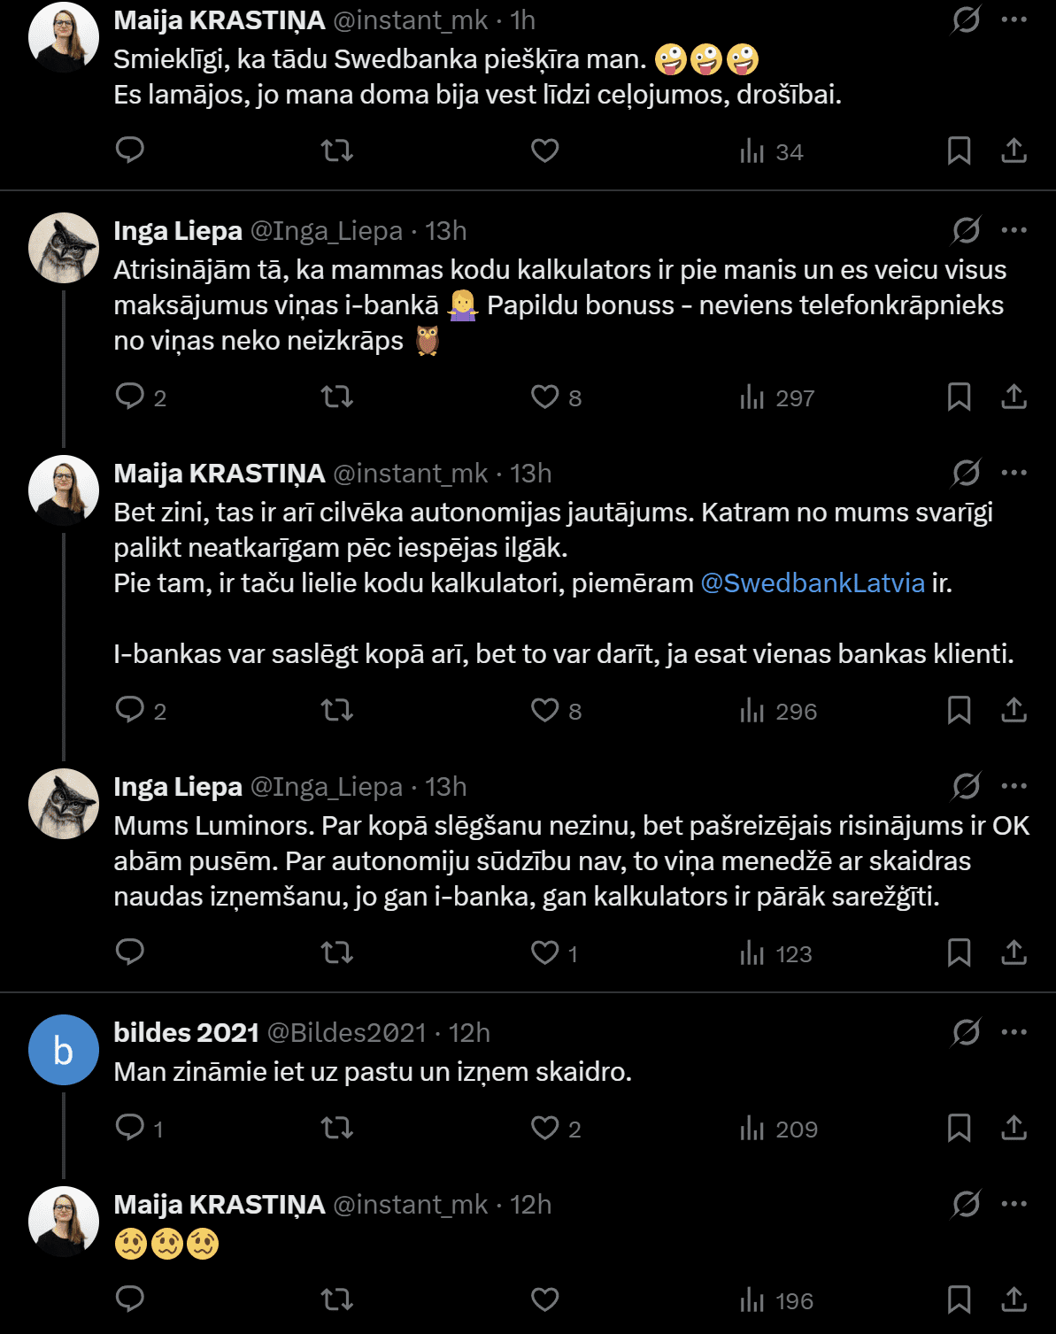Open more menu on Maija's top post
The height and width of the screenshot is (1334, 1056).
tap(1014, 19)
